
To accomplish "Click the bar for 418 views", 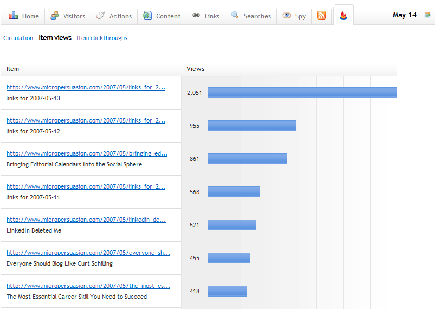I will point(227,291).
